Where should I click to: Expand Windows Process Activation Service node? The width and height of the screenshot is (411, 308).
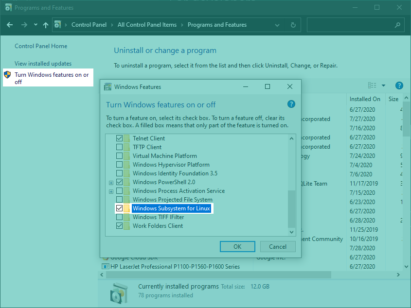click(x=111, y=191)
